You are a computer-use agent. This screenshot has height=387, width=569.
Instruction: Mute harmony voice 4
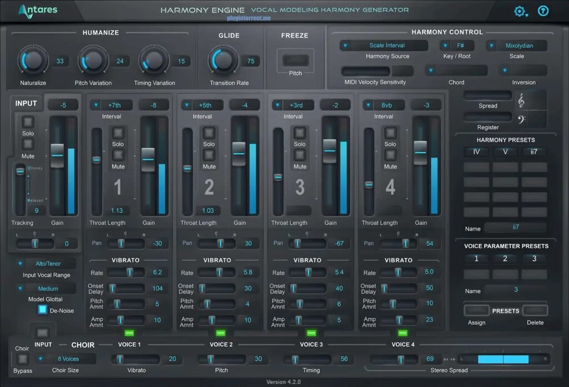(391, 155)
